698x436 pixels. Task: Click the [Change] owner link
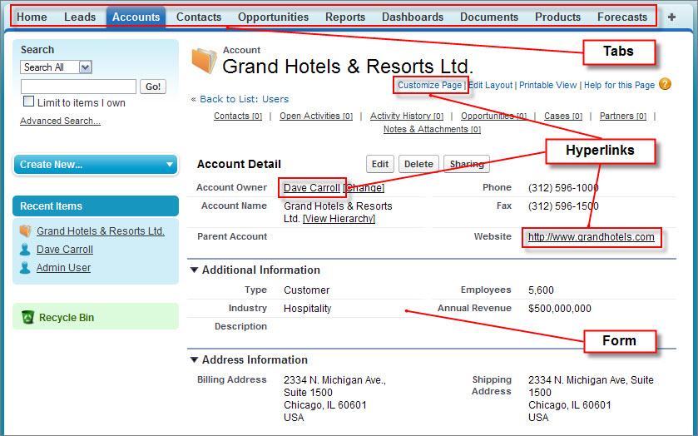[x=364, y=187]
